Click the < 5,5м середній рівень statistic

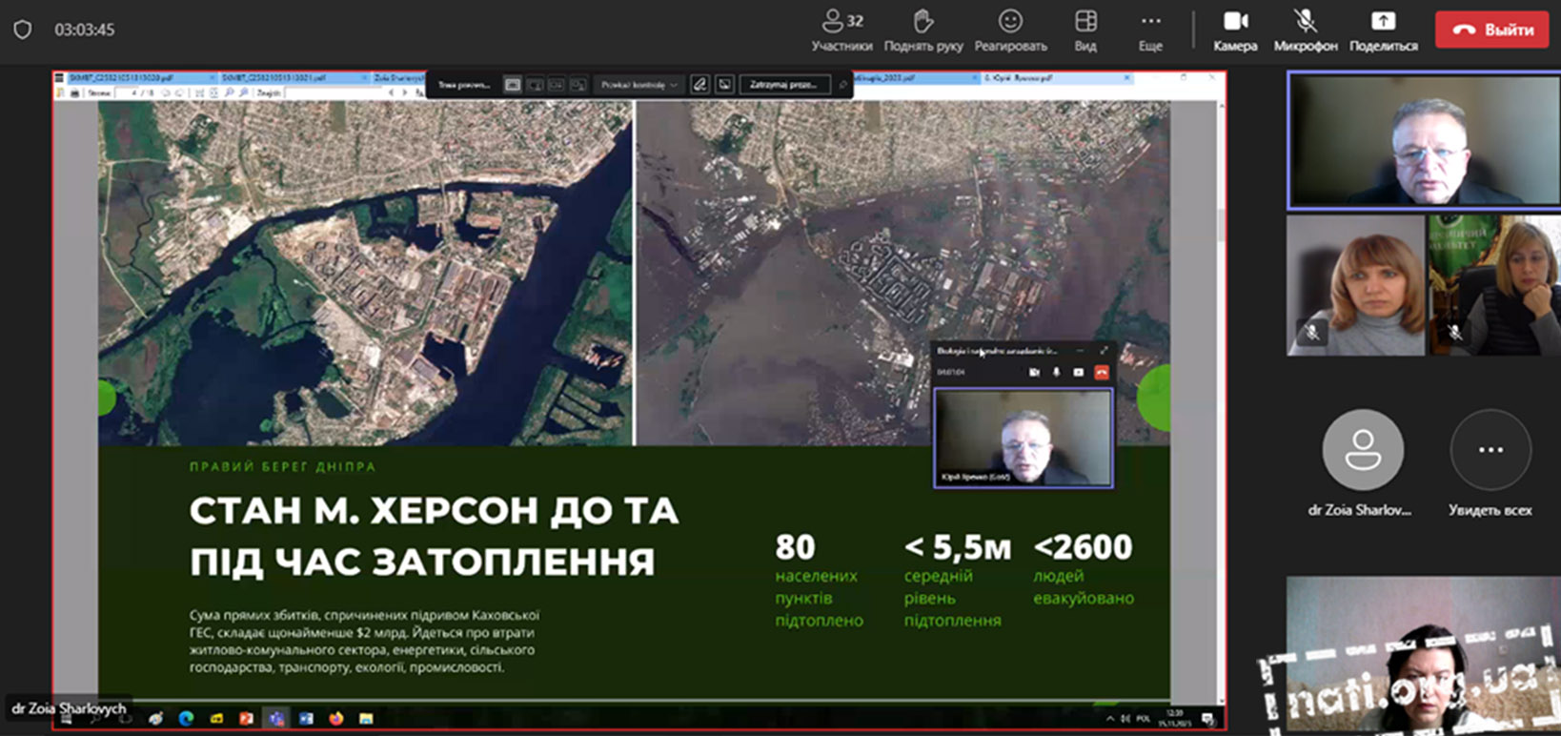(957, 581)
